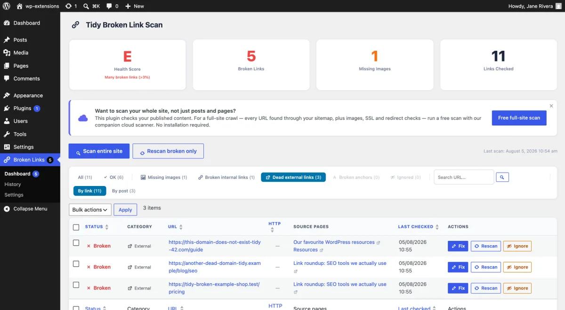Sort by Status using the sort arrows
Viewport: 565px width, 310px height.
107,227
